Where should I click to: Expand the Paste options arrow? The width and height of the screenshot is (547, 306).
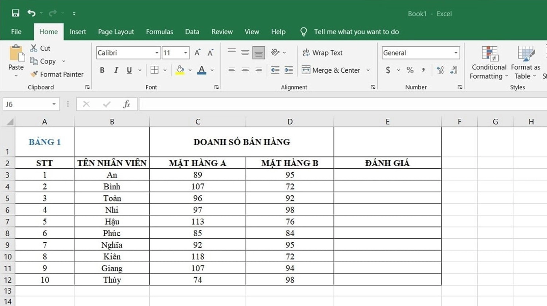(16, 76)
